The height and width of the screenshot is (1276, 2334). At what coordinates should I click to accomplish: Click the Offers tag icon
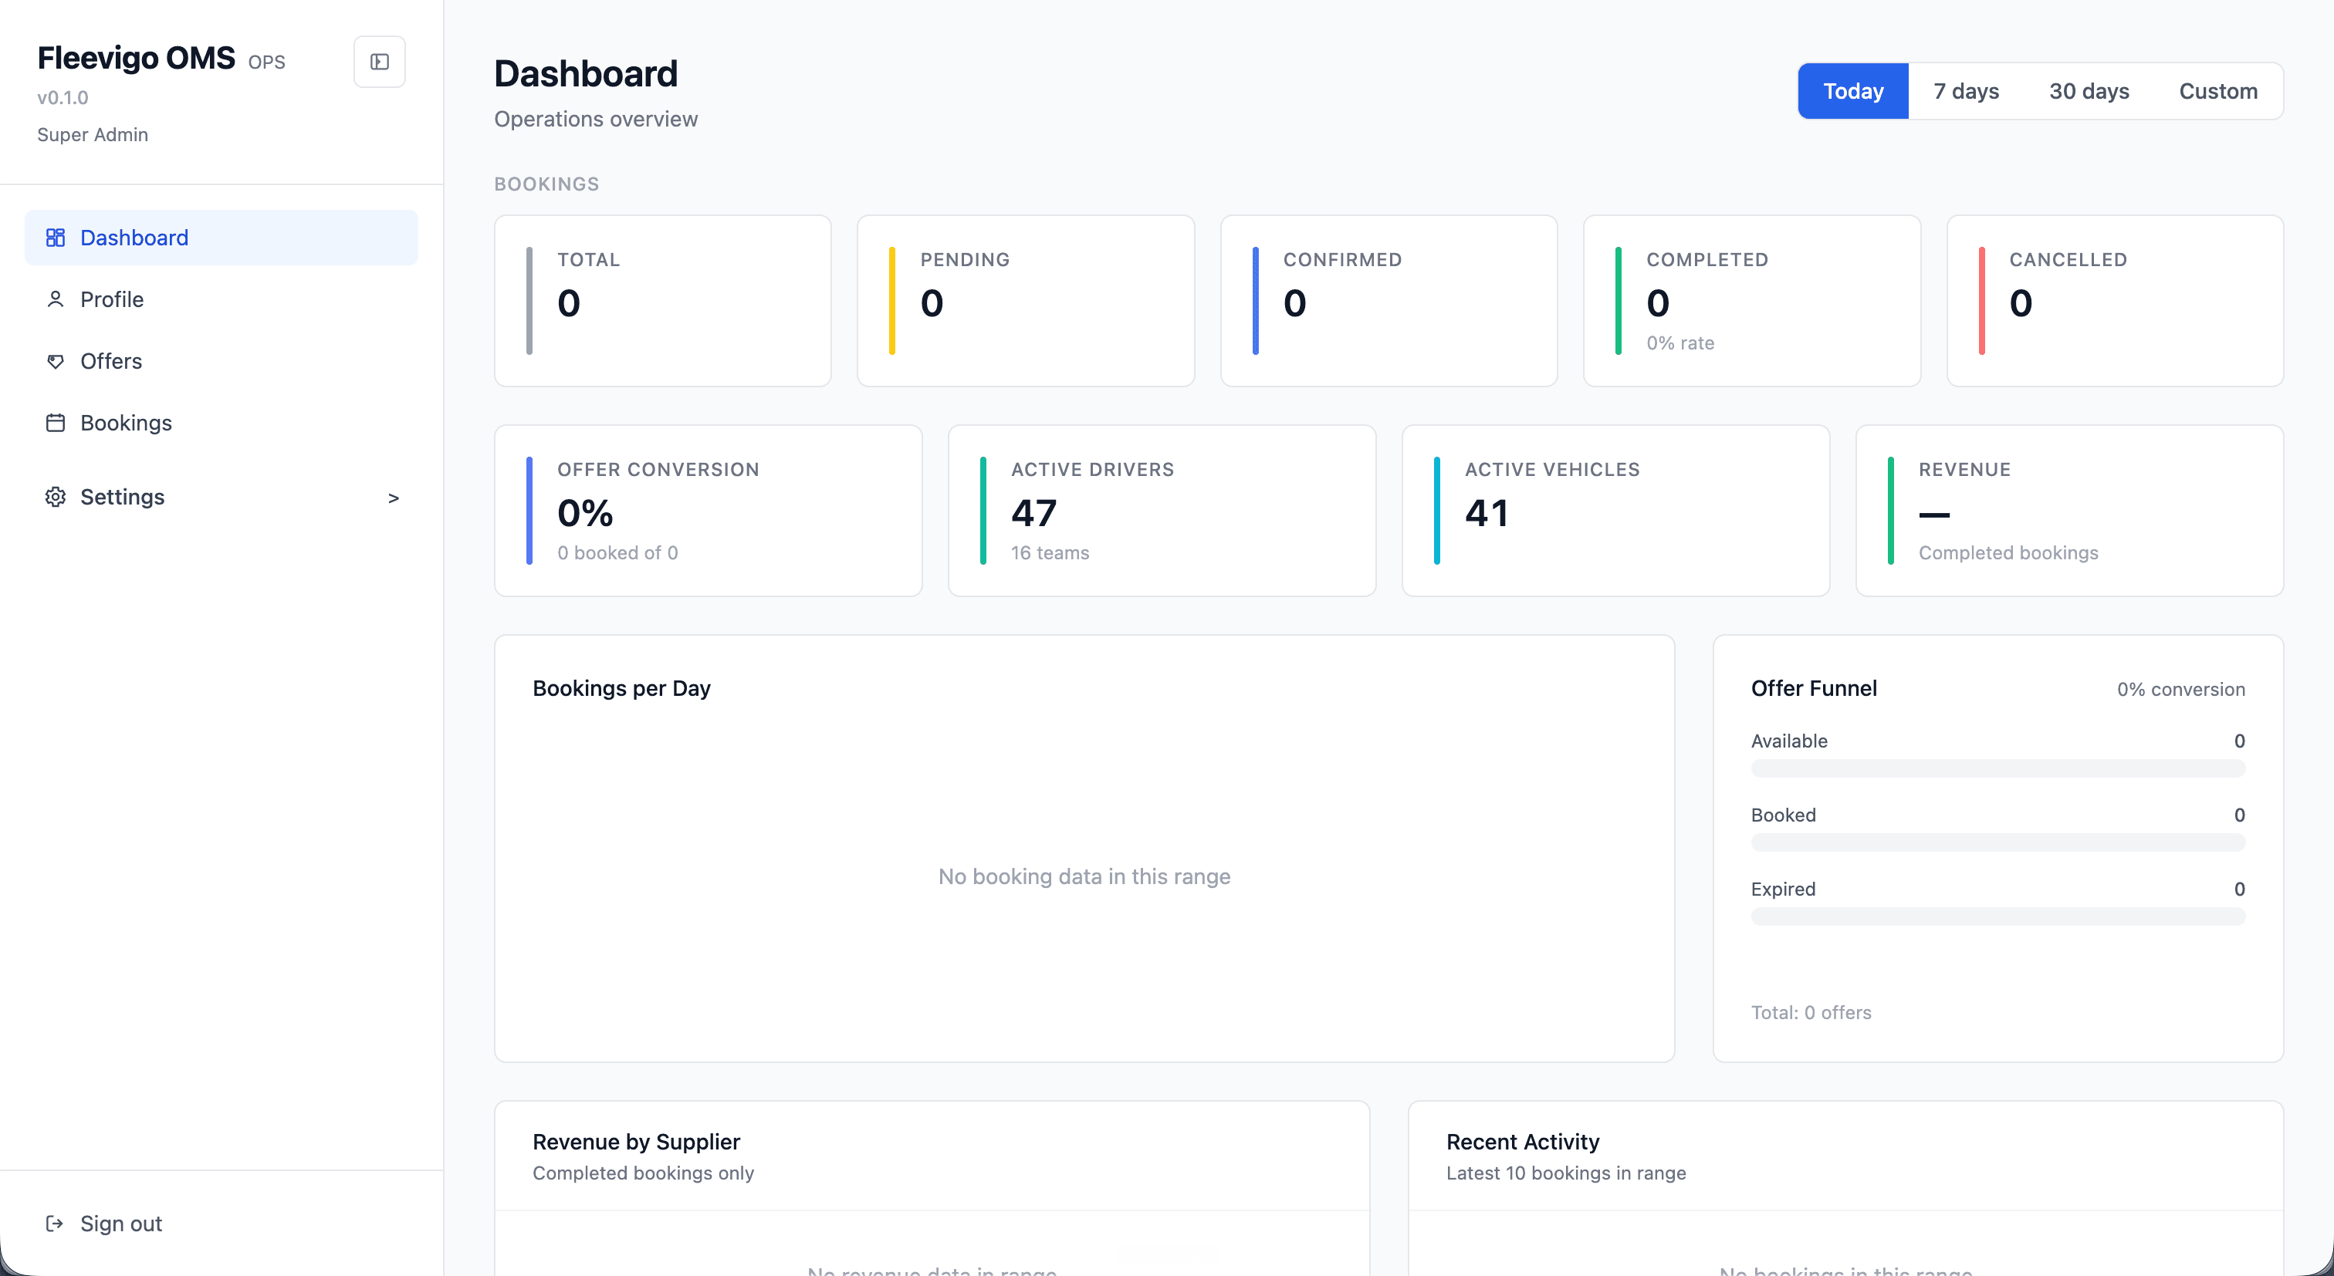pos(56,361)
